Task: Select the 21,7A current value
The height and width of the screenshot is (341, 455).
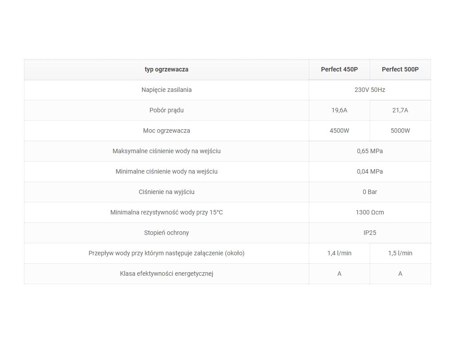Action: tap(400, 110)
